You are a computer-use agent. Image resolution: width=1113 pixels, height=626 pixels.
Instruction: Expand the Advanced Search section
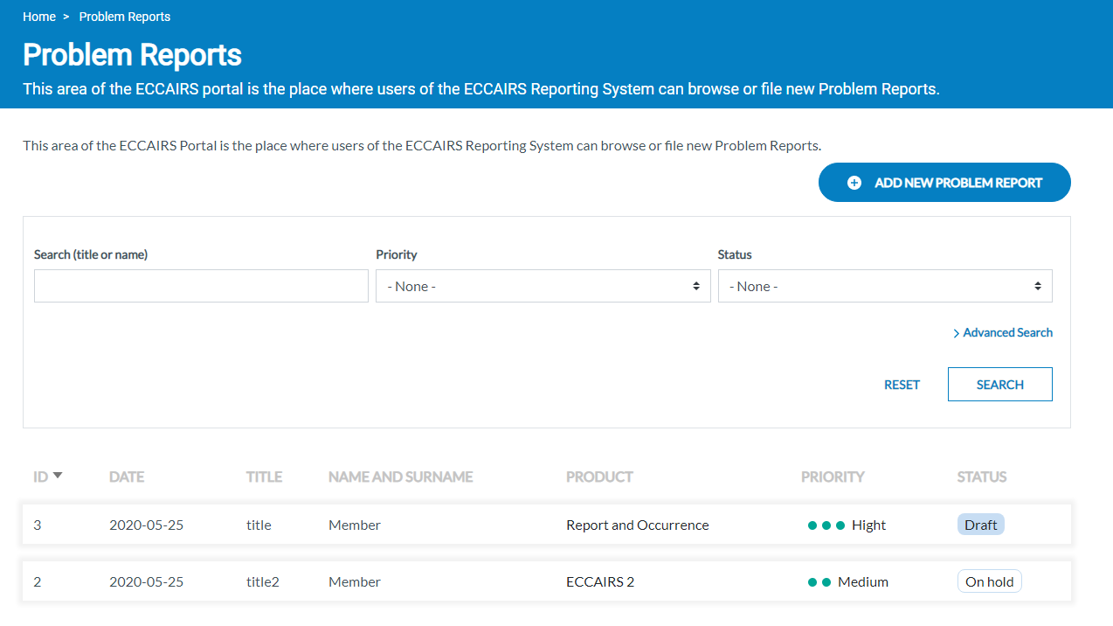click(1003, 332)
